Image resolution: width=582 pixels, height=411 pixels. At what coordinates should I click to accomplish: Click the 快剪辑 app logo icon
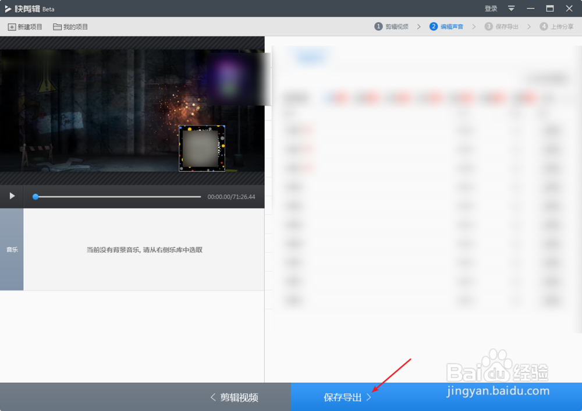click(8, 9)
